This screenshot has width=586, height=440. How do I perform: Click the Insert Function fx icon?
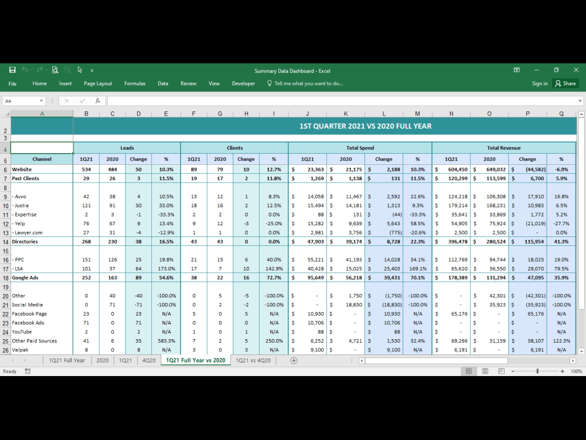98,100
